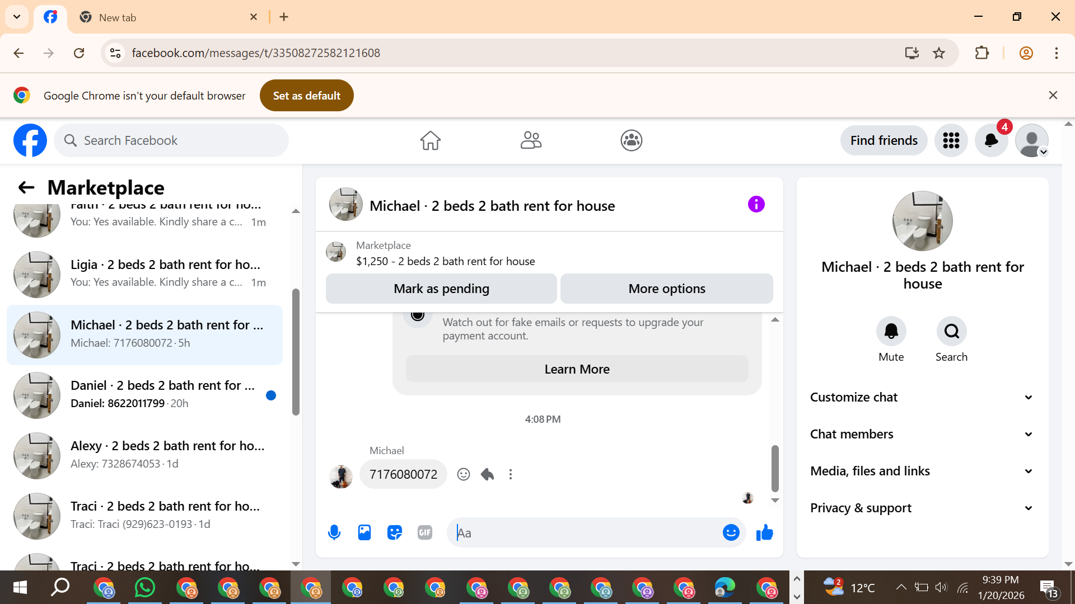The image size is (1075, 604).
Task: React to message 7176080072 with emoji
Action: (464, 474)
